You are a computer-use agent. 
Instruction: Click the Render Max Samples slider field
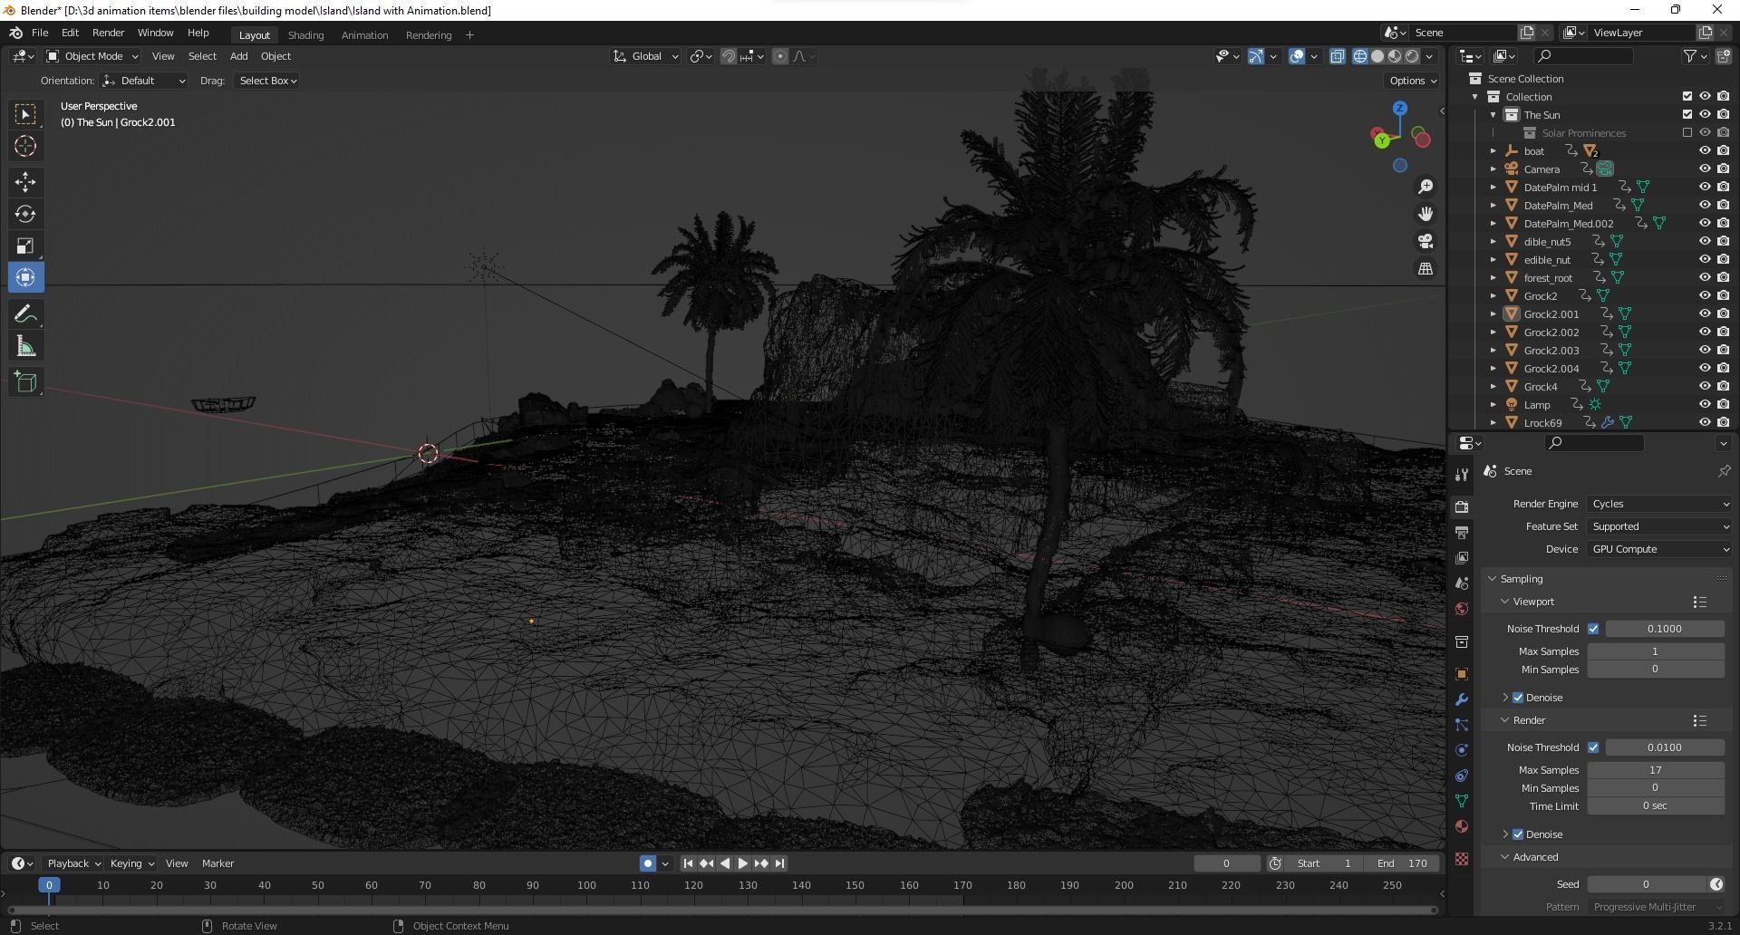pyautogui.click(x=1655, y=770)
